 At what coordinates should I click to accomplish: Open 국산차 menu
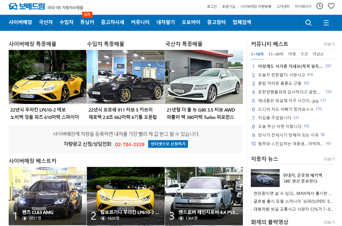point(46,22)
